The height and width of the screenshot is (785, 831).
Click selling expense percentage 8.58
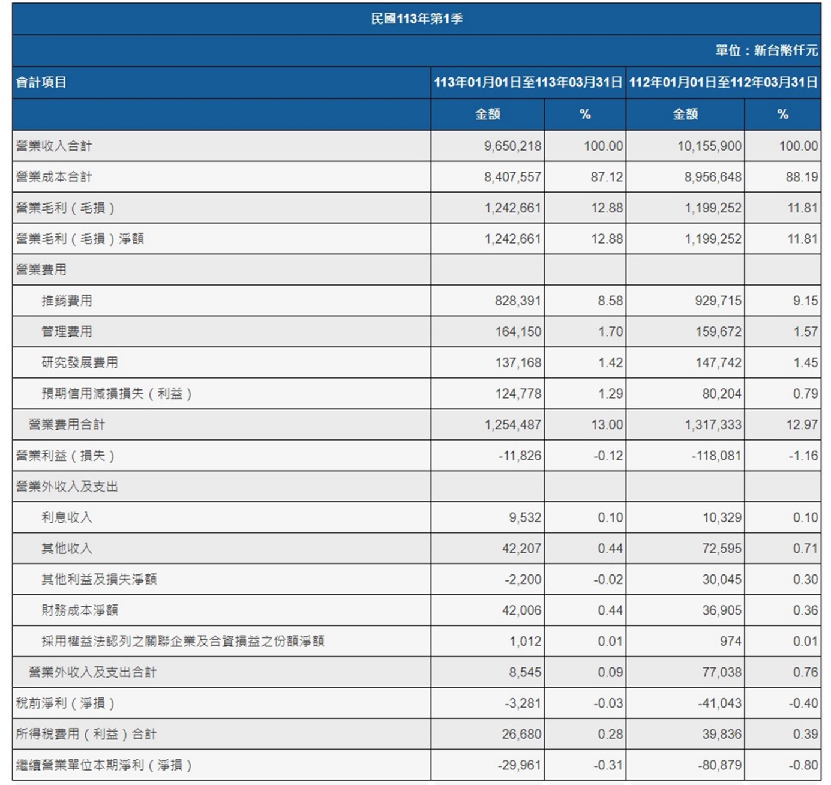tap(610, 301)
